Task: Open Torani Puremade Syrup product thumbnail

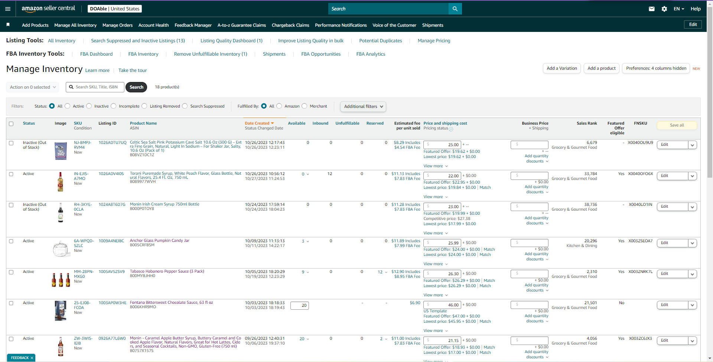Action: tap(61, 182)
